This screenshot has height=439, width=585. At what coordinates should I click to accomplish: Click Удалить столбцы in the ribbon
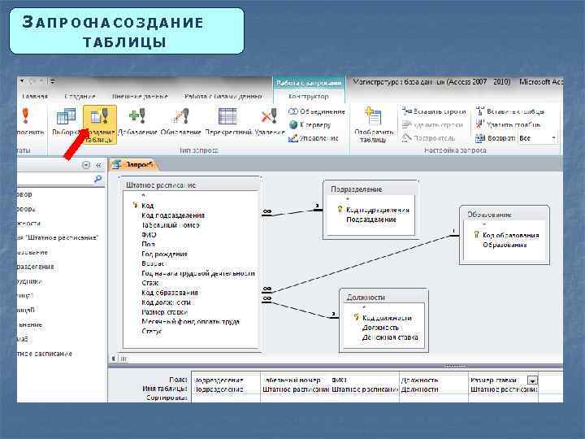click(x=508, y=124)
